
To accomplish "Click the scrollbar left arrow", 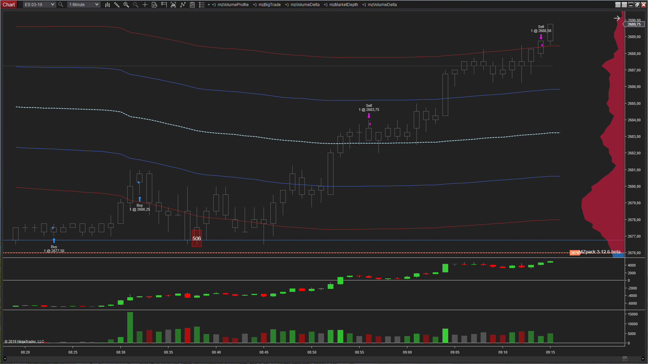I will pos(5,359).
